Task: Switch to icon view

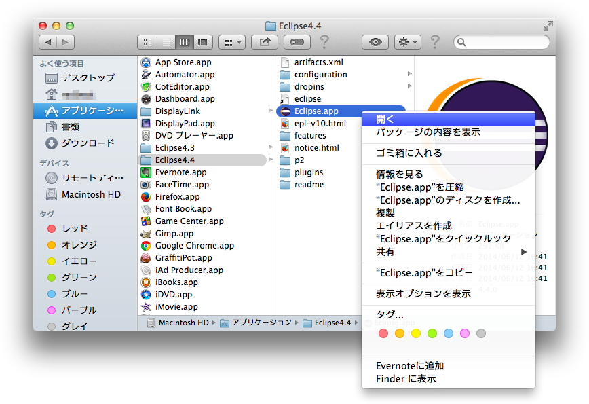Action: pyautogui.click(x=147, y=42)
